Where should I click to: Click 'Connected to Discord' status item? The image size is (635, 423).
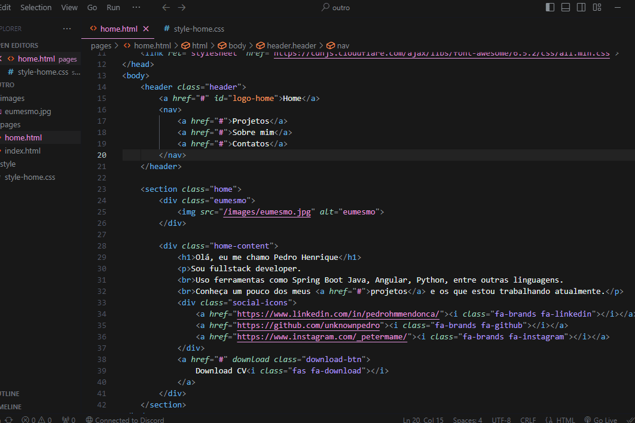pyautogui.click(x=125, y=420)
